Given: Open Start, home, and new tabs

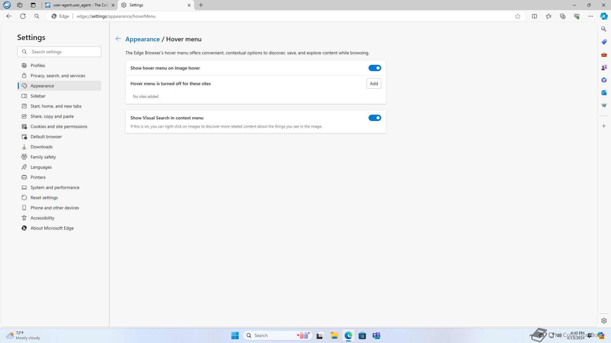Looking at the screenshot, I should coord(59,106).
